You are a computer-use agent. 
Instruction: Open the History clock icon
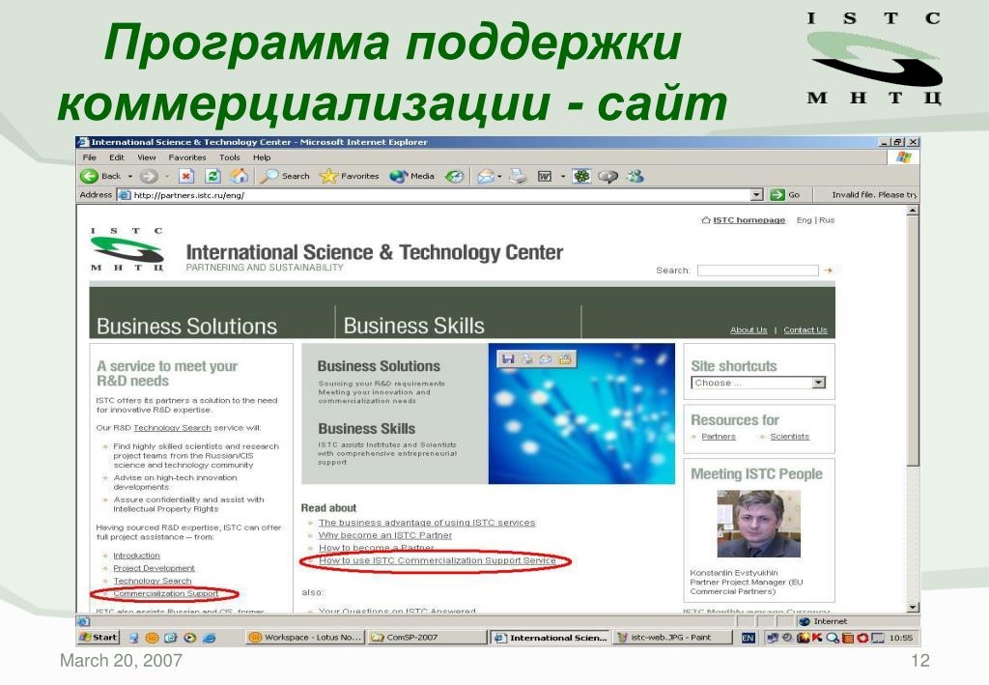pyautogui.click(x=454, y=176)
